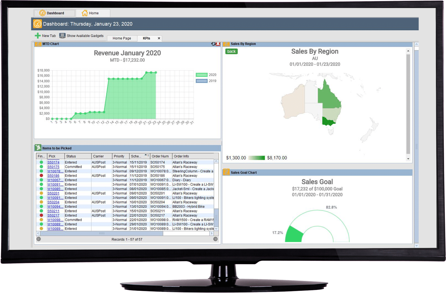This screenshot has height=296, width=446.
Task: Click picked-items horizontal scroll right arrow
Action: (211, 233)
